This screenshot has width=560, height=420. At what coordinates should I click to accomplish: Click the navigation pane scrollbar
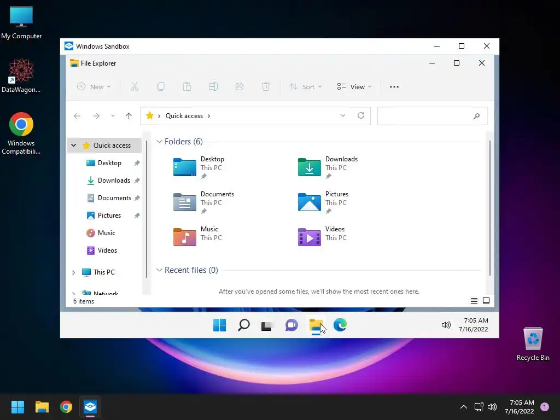(x=147, y=209)
